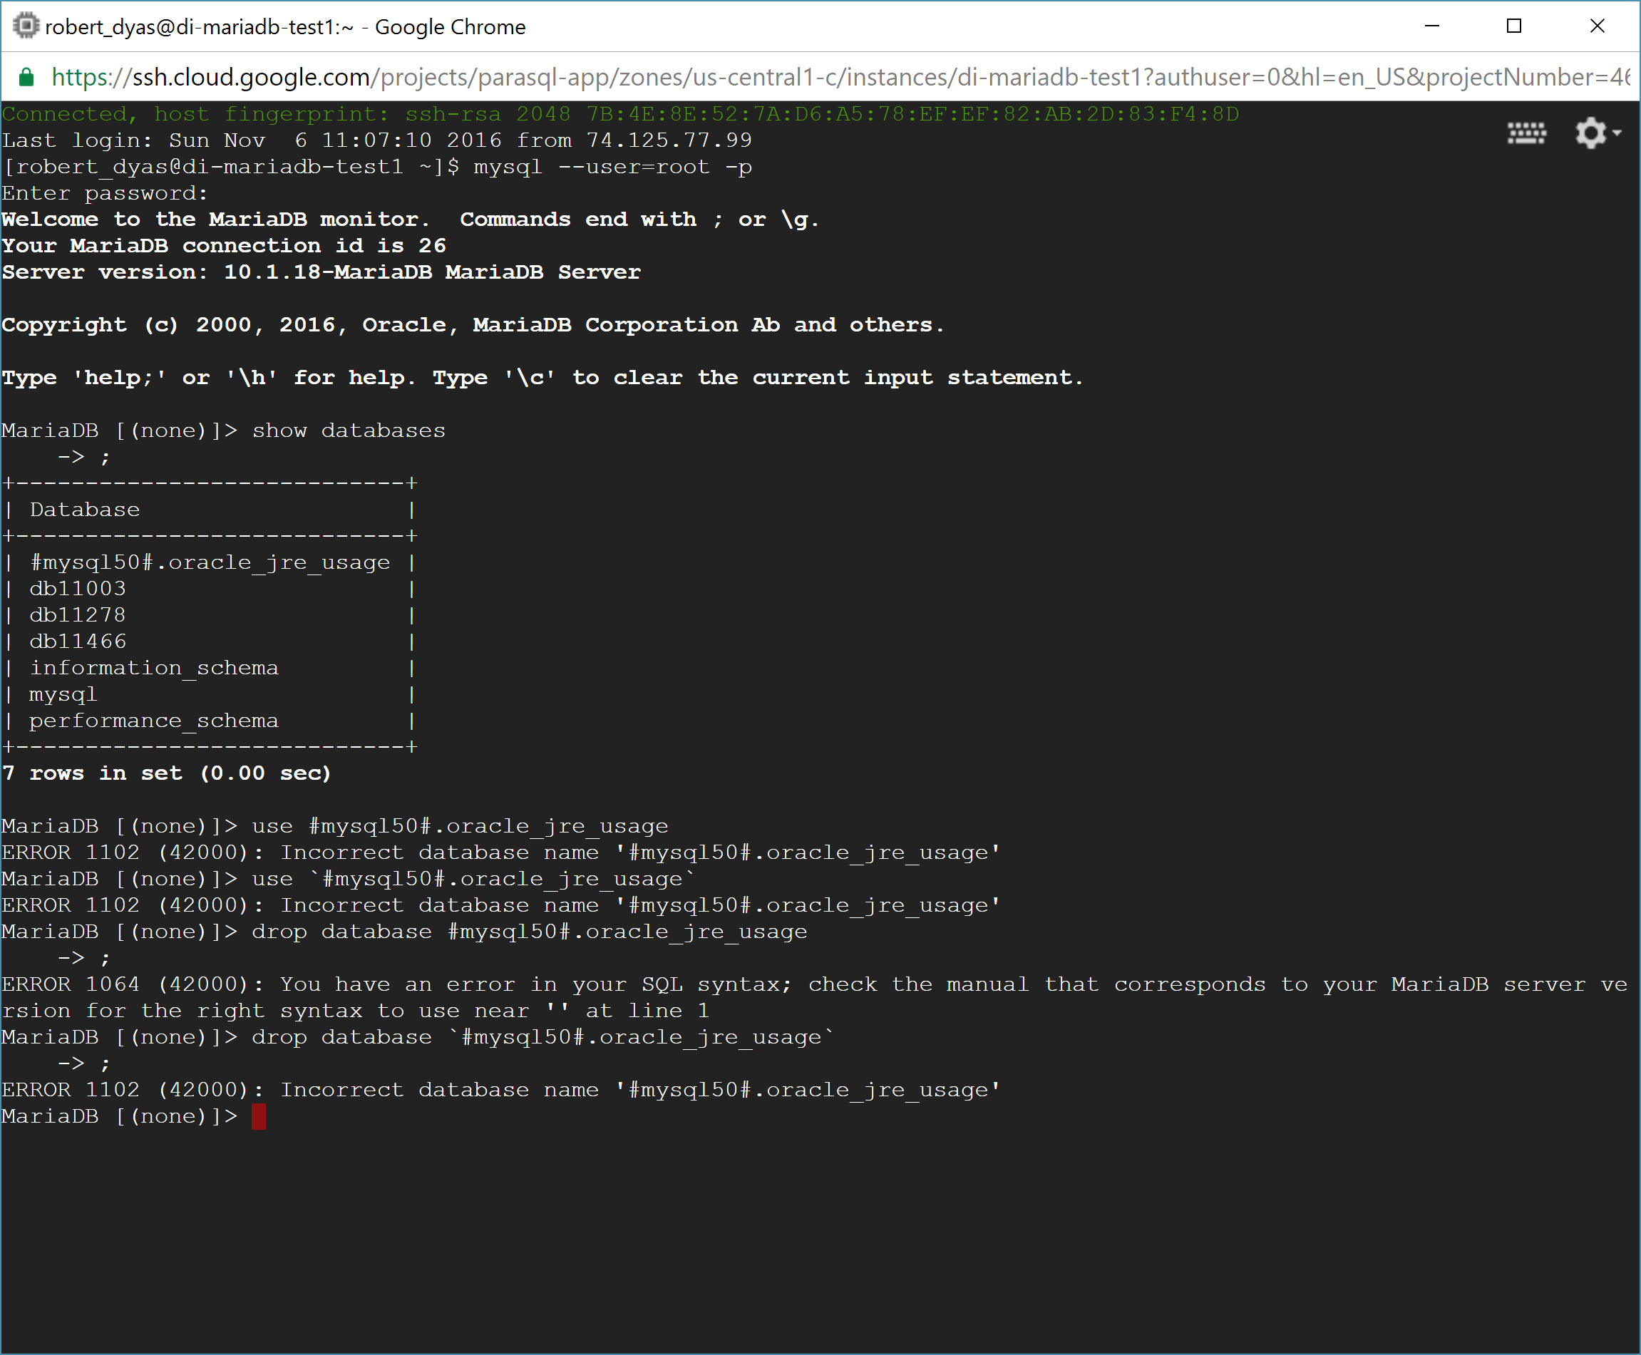The image size is (1641, 1355).
Task: Click the secure padlock icon
Action: tap(26, 77)
